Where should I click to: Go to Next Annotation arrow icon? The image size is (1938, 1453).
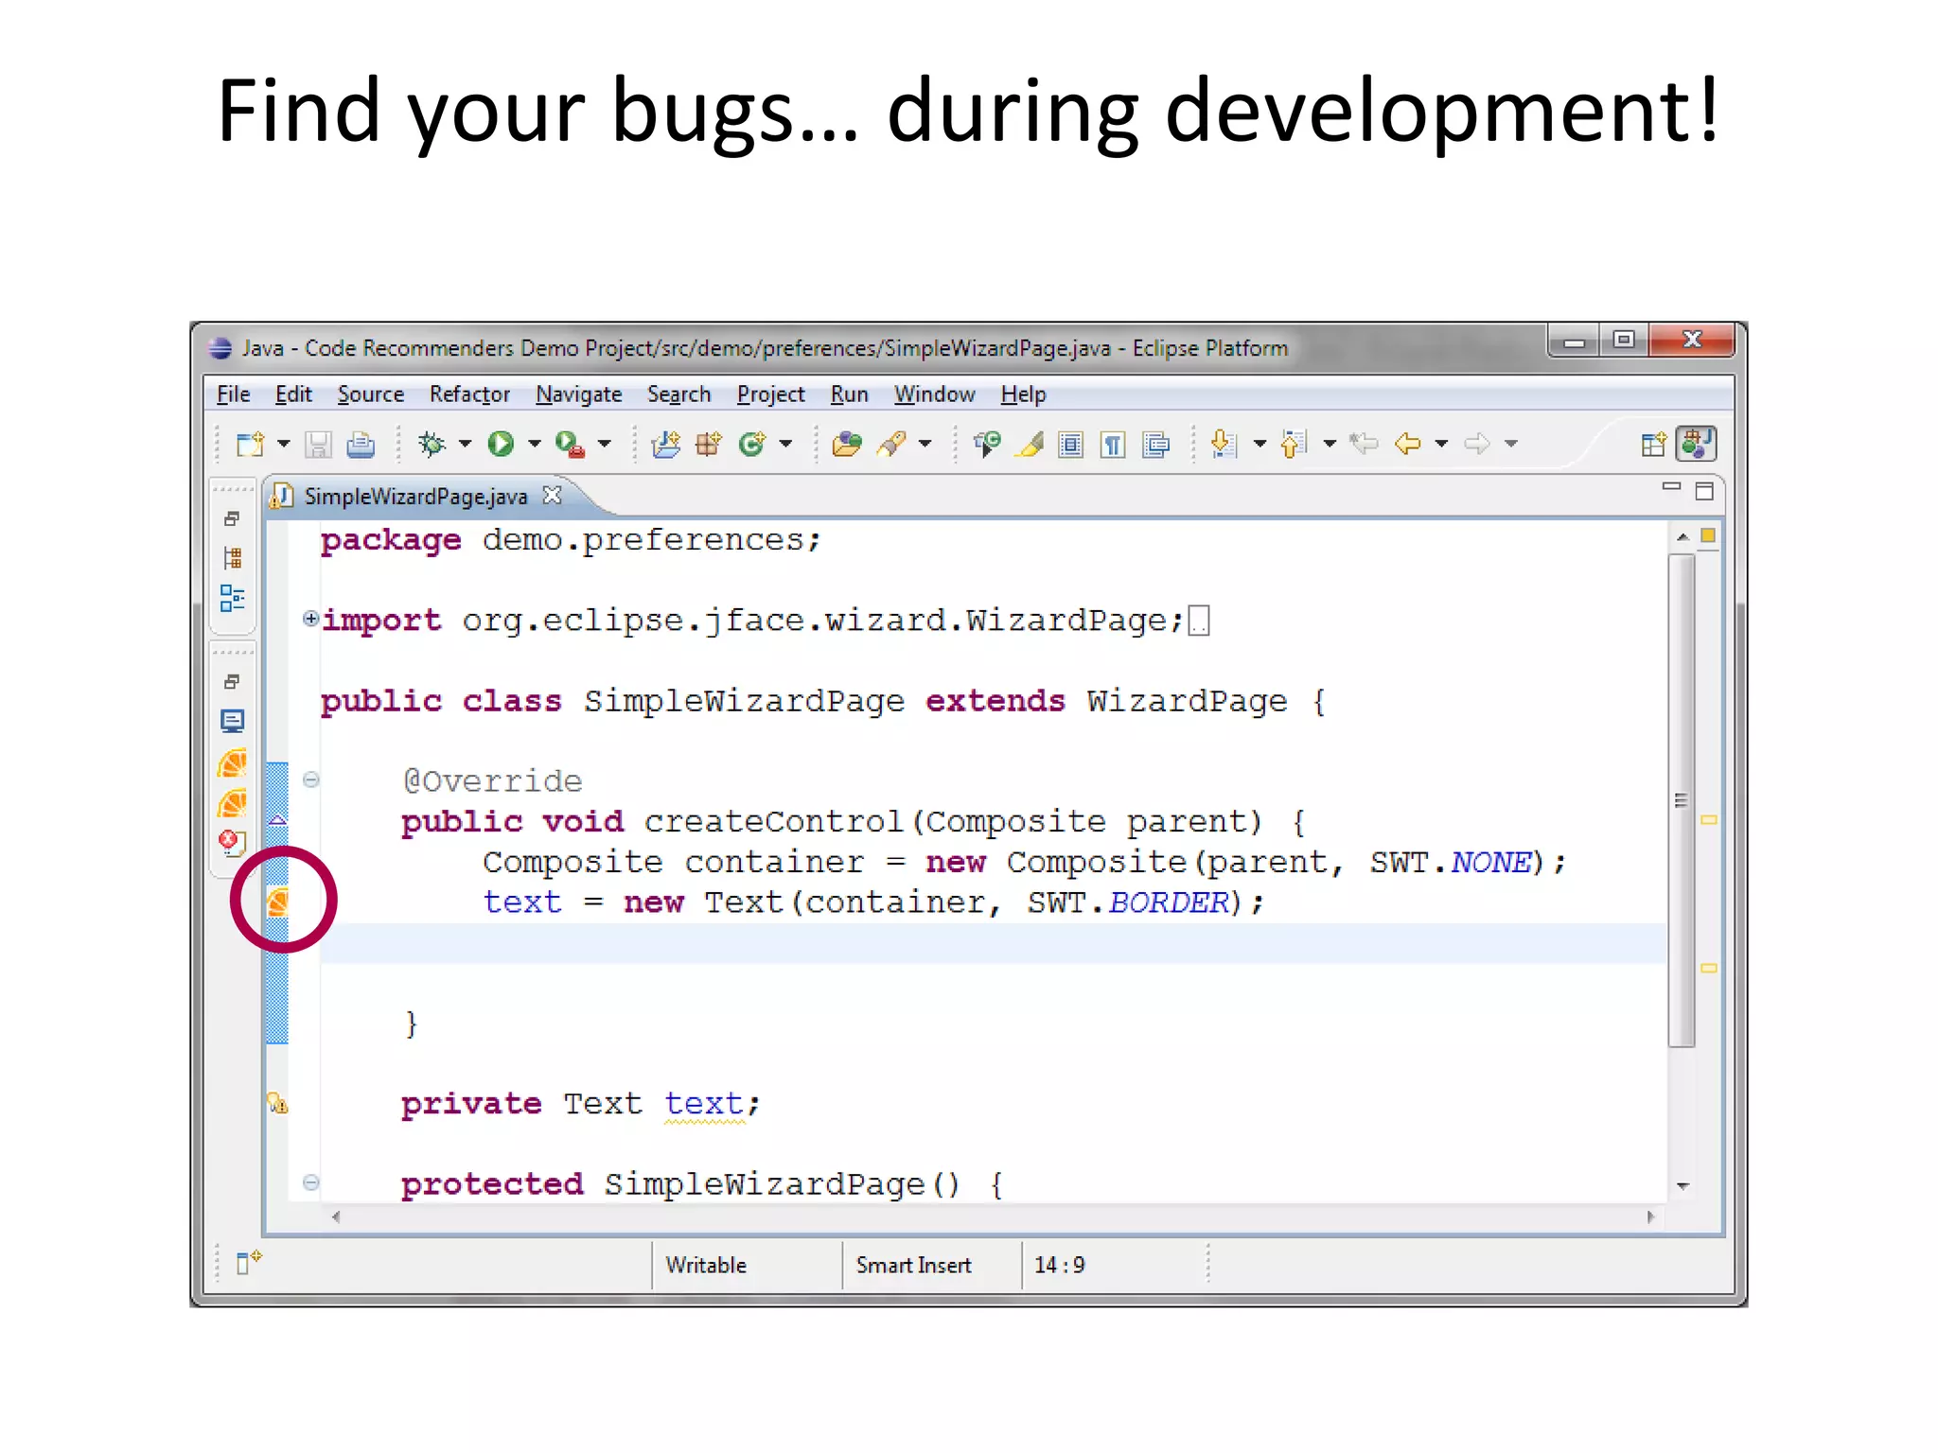click(1224, 444)
